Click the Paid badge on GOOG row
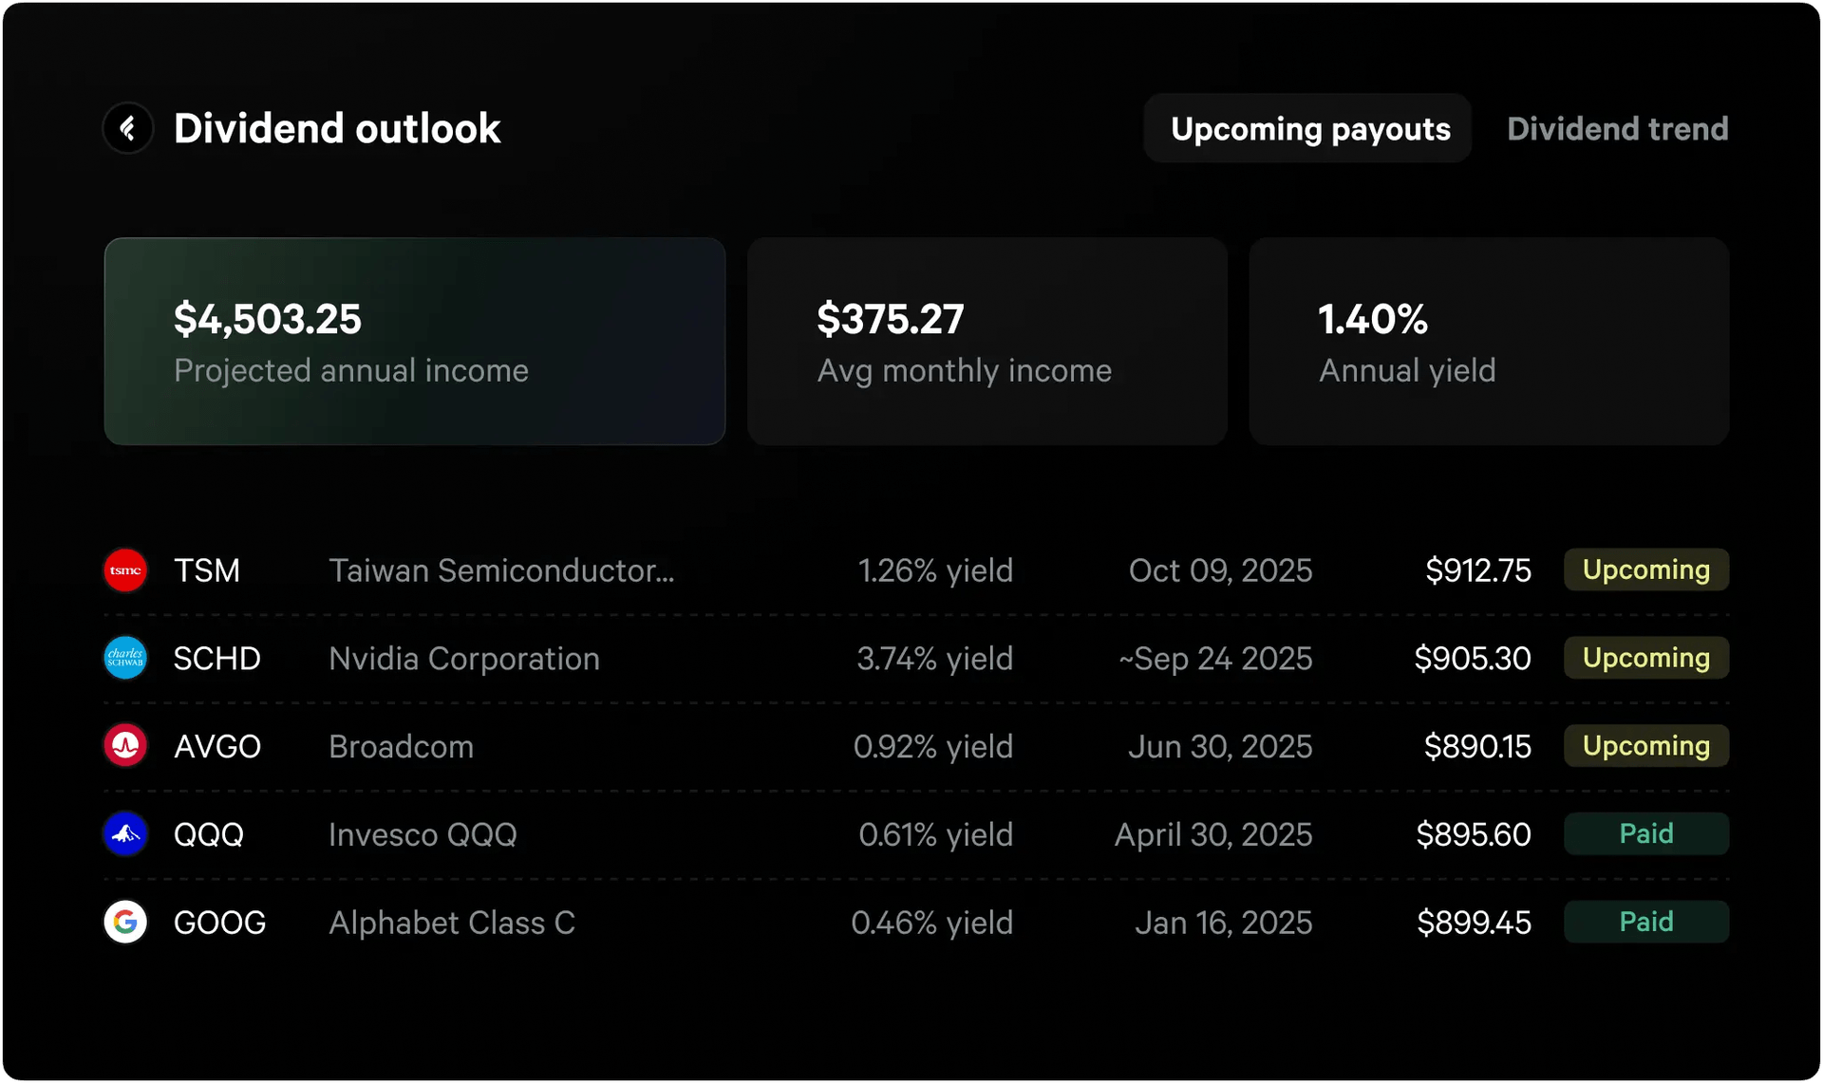This screenshot has width=1823, height=1083. (x=1645, y=922)
